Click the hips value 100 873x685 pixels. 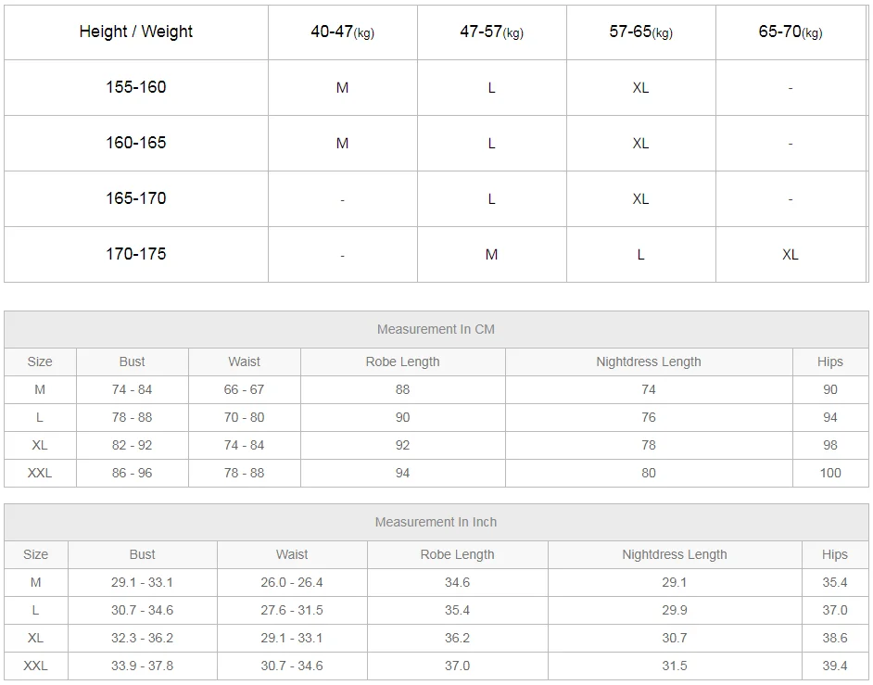click(x=830, y=473)
